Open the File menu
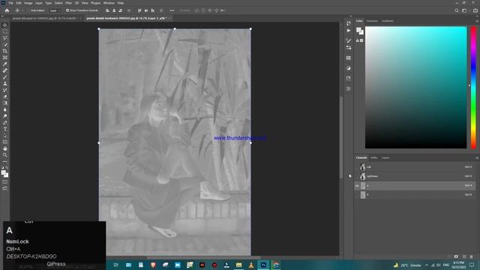 click(x=10, y=3)
